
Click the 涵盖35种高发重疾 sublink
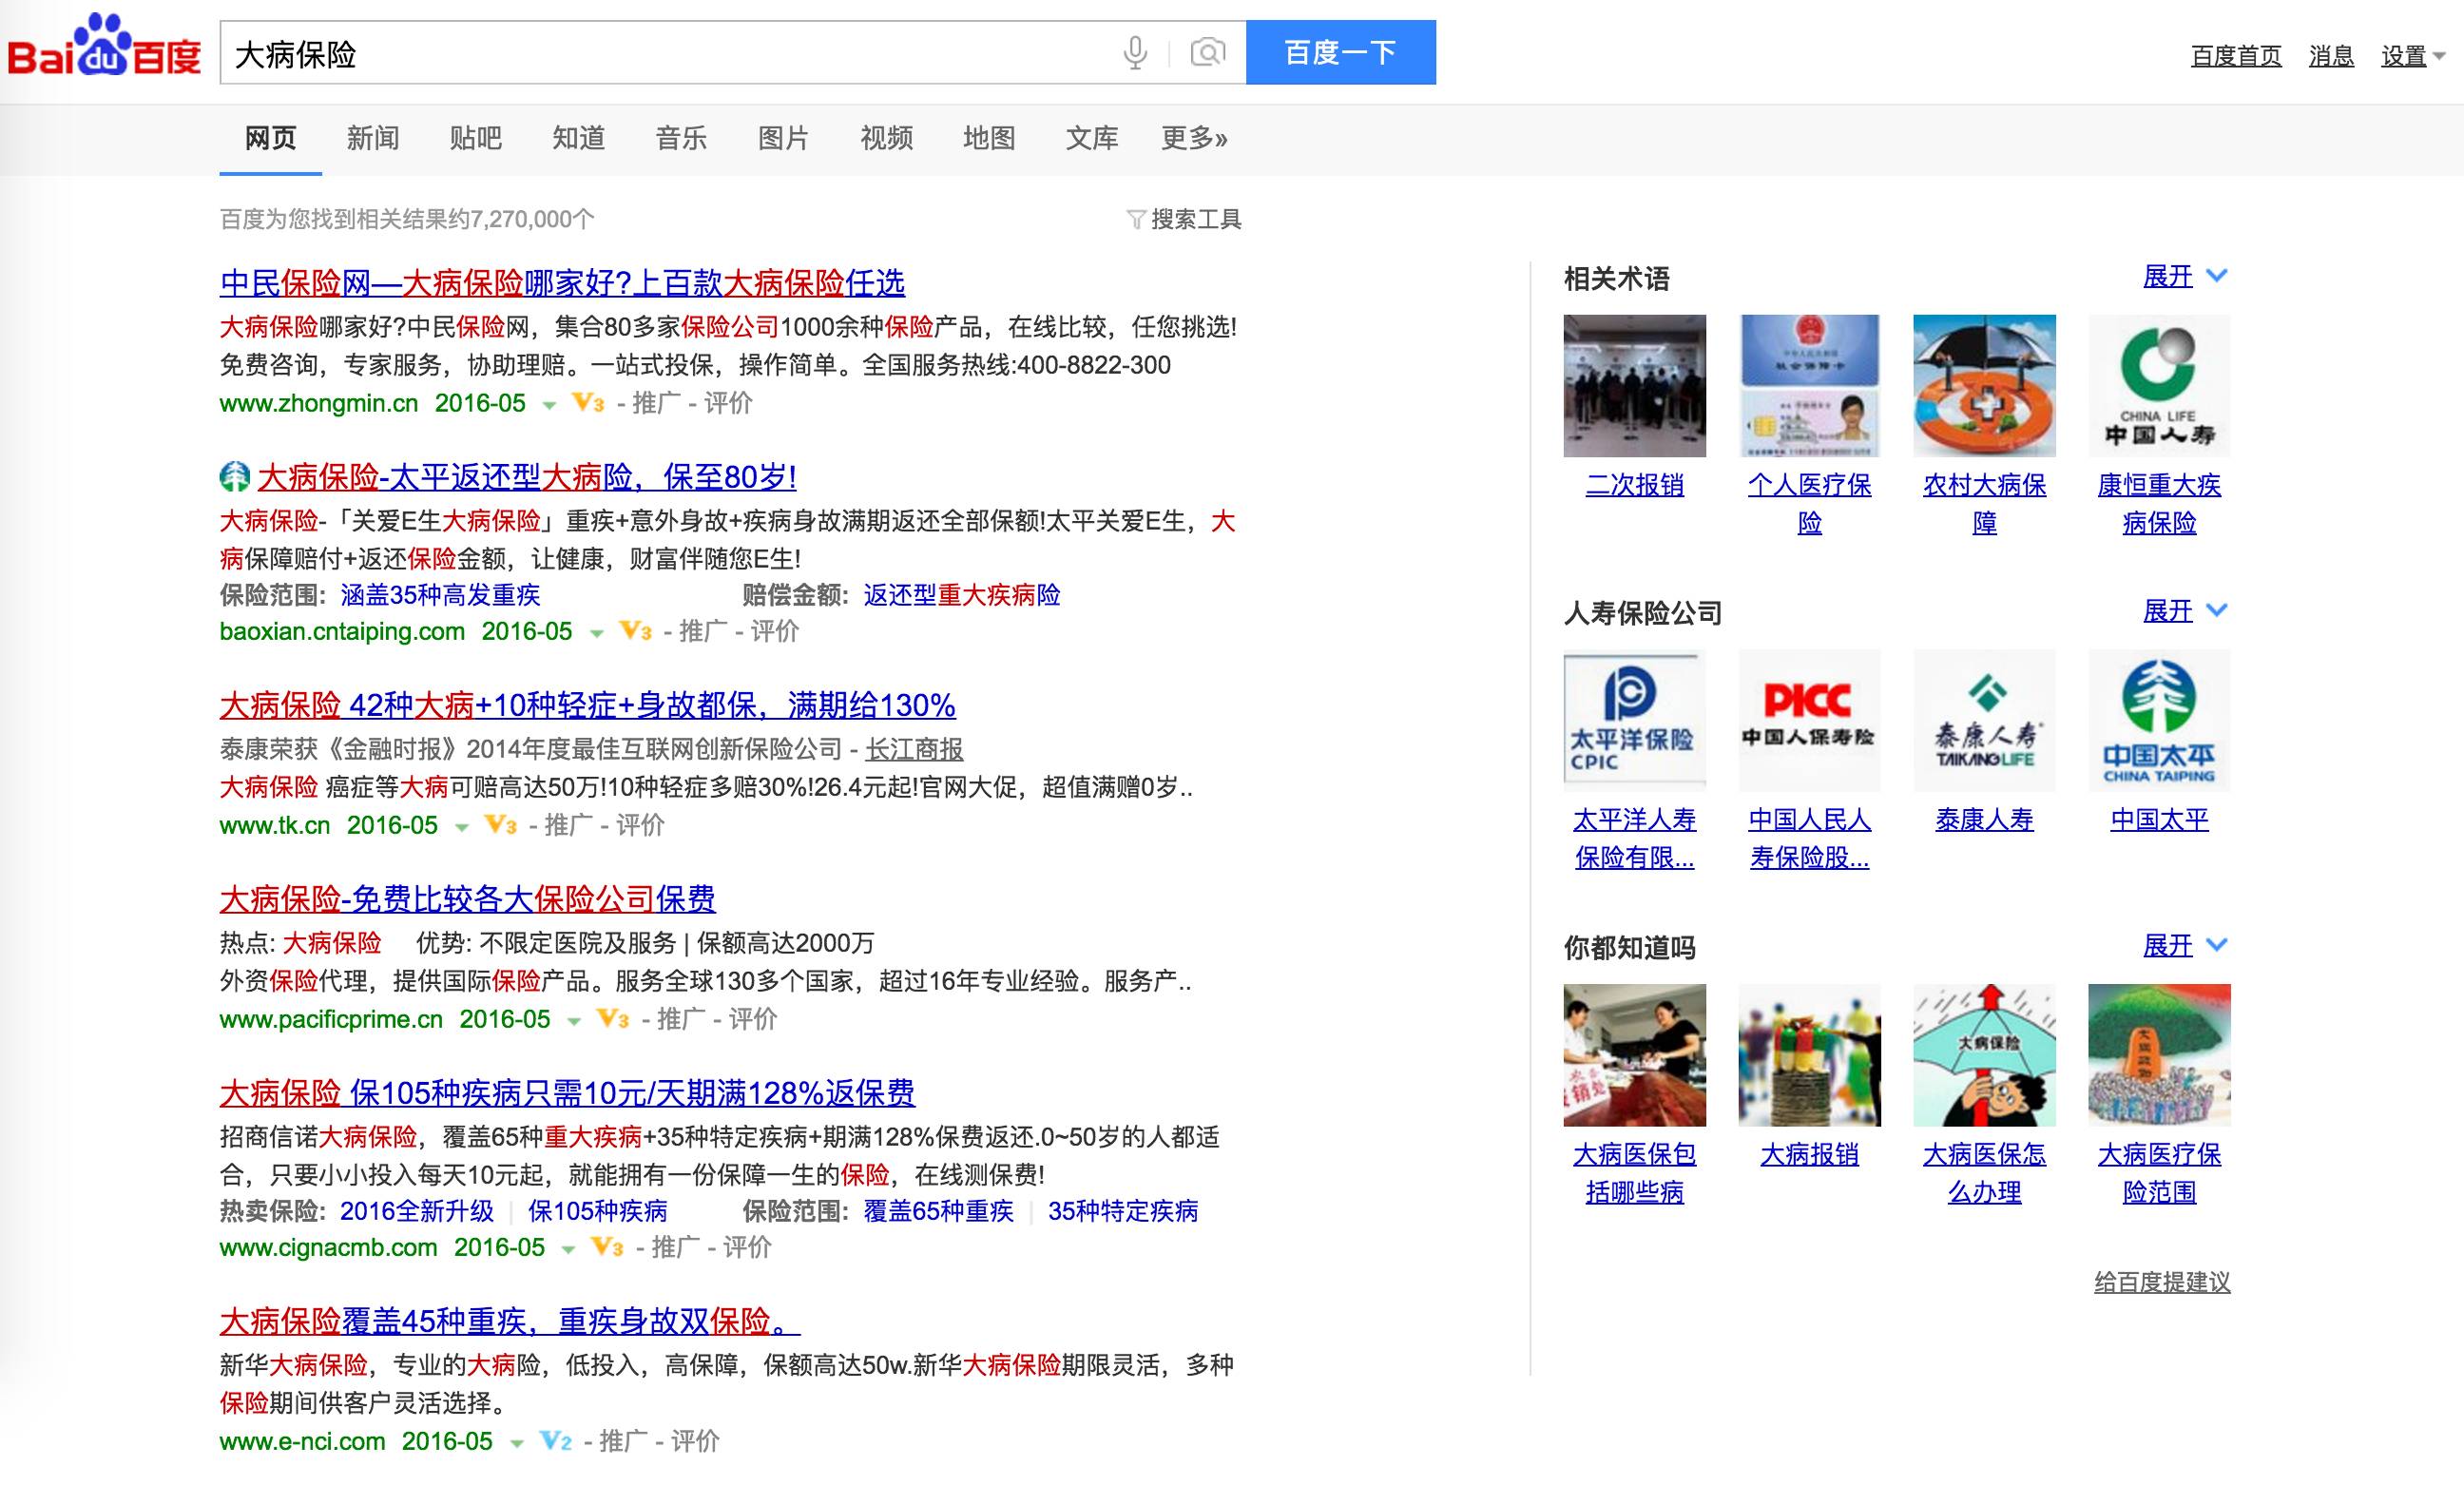coord(440,595)
